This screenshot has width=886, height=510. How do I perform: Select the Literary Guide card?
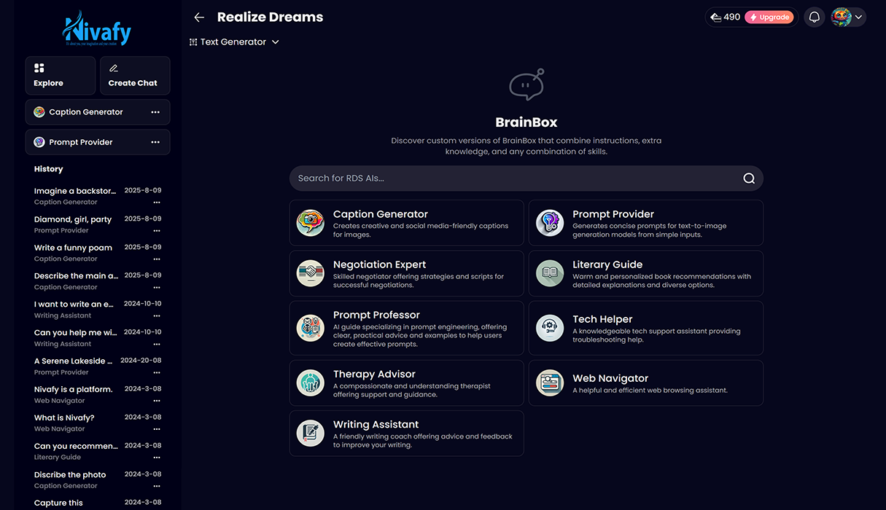(645, 273)
